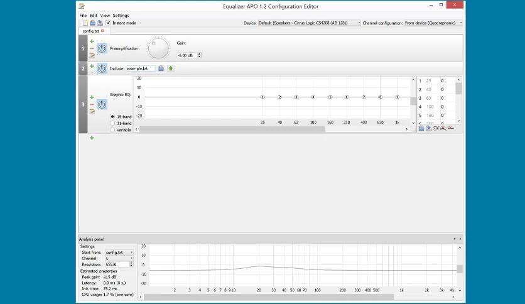Click the browse file icon beside example.txt
This screenshot has width=525, height=304.
click(161, 68)
